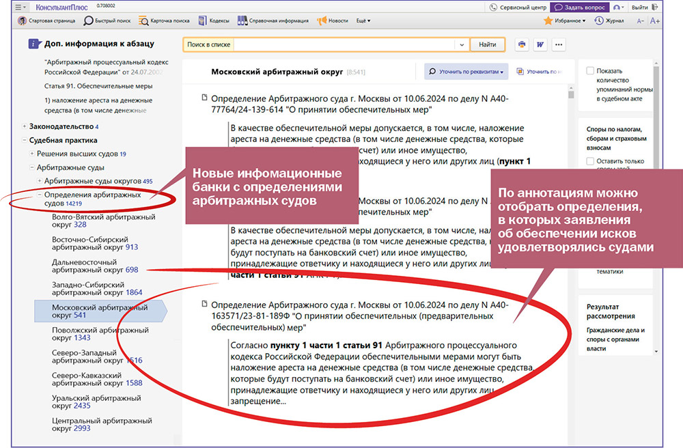683x448 pixels.
Task: Click document icon beside case А40-163571/23-81-189Ф
Action: (x=204, y=304)
